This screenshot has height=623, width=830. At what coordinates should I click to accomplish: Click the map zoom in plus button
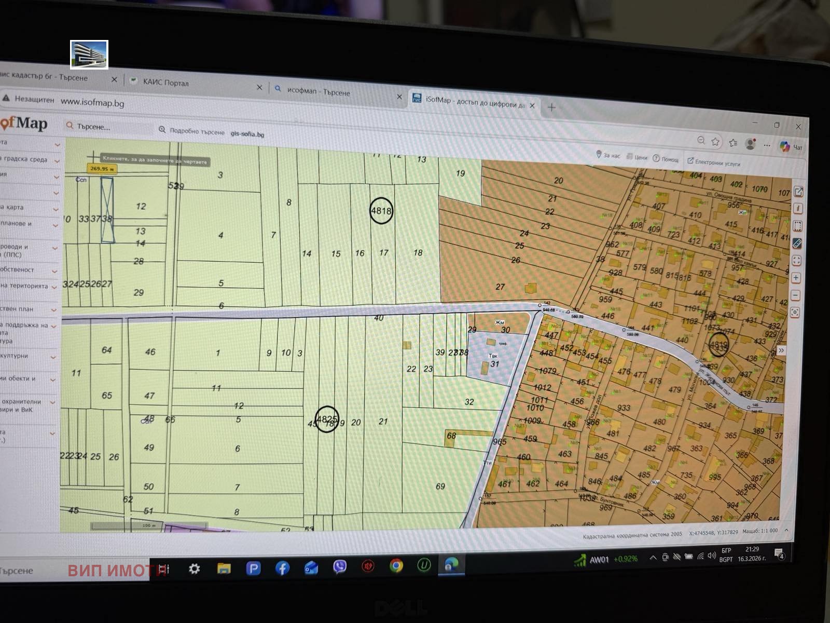tap(796, 278)
